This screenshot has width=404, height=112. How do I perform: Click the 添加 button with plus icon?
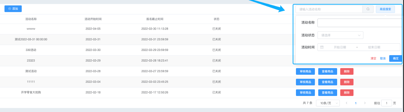(13, 9)
